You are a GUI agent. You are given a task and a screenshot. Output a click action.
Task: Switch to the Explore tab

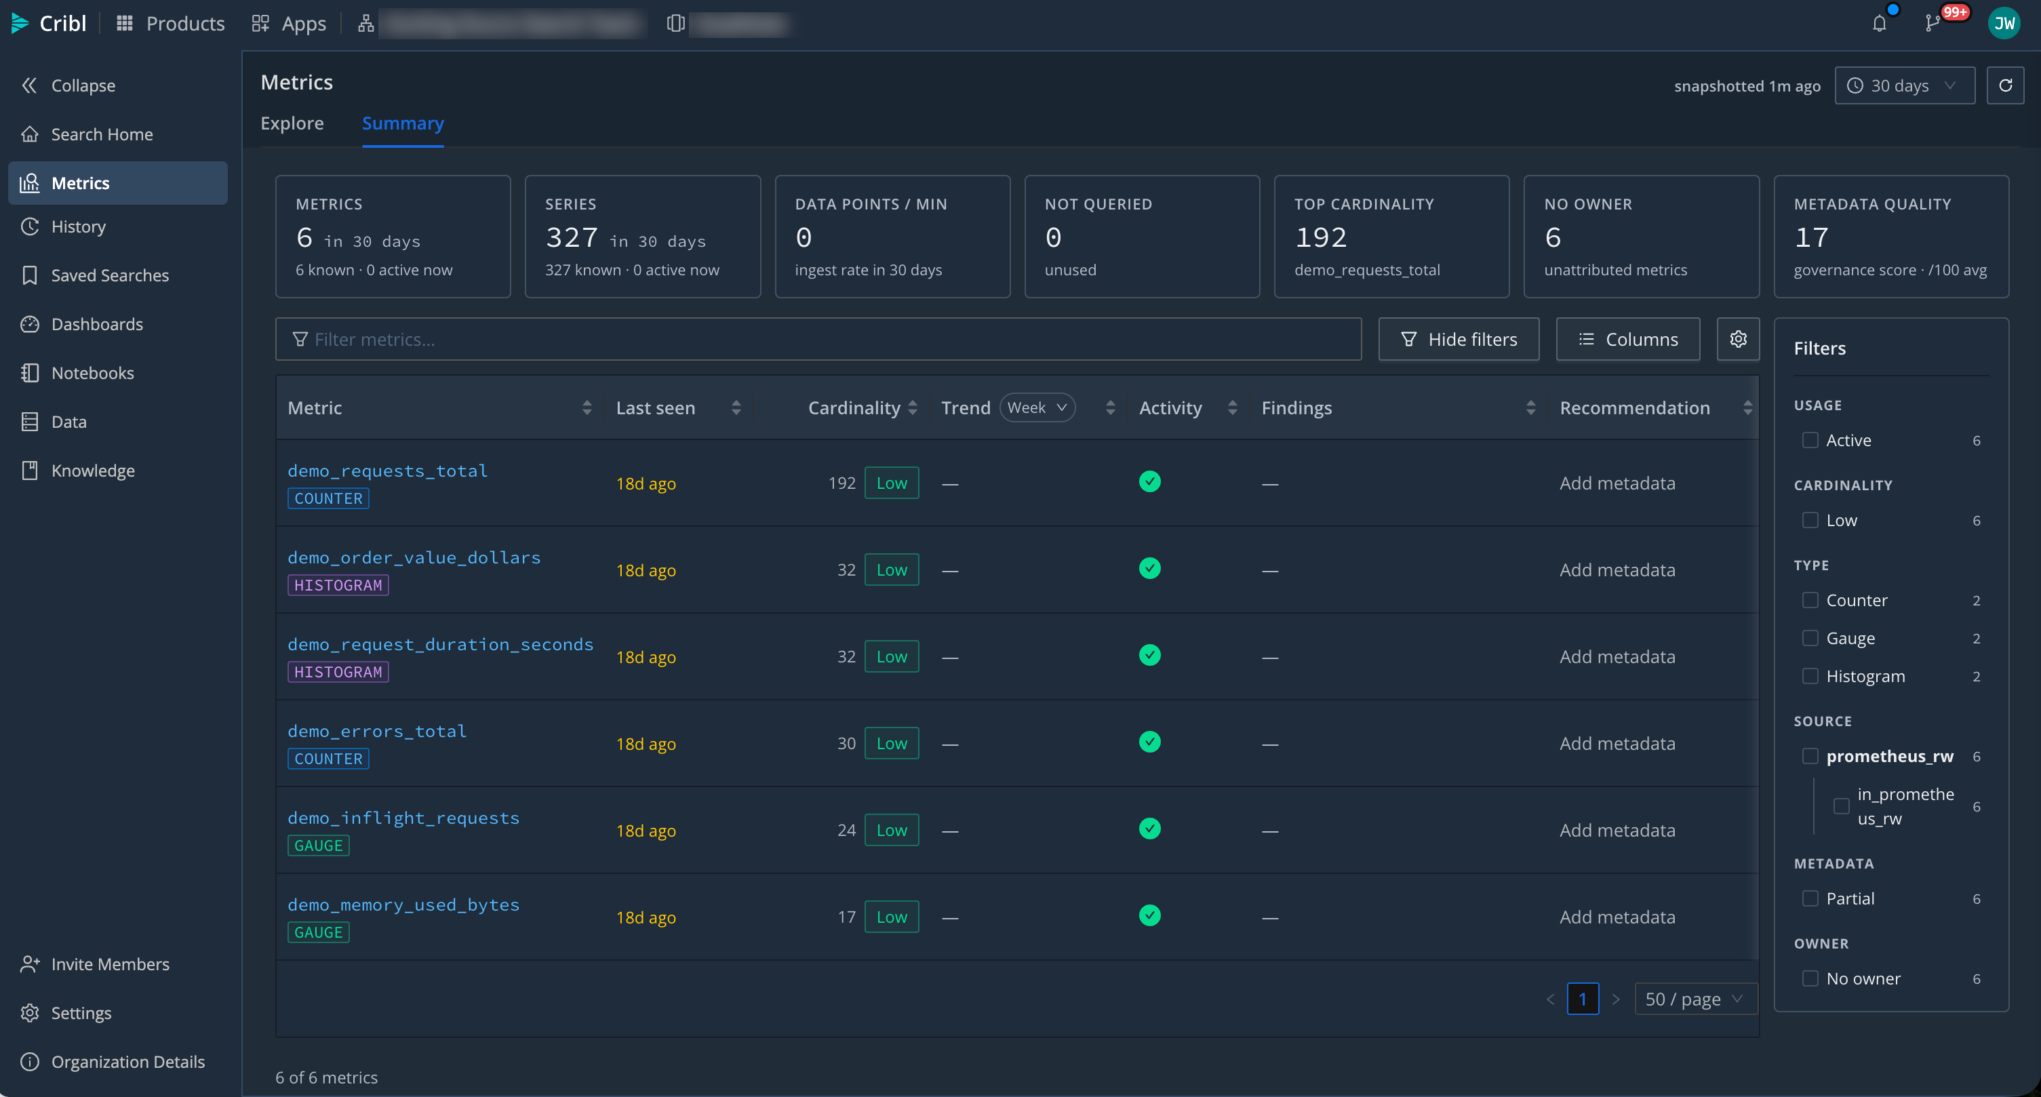coord(292,123)
